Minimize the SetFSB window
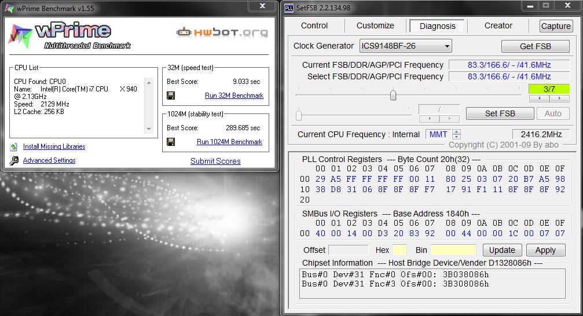This screenshot has height=316, width=583. coord(530,6)
